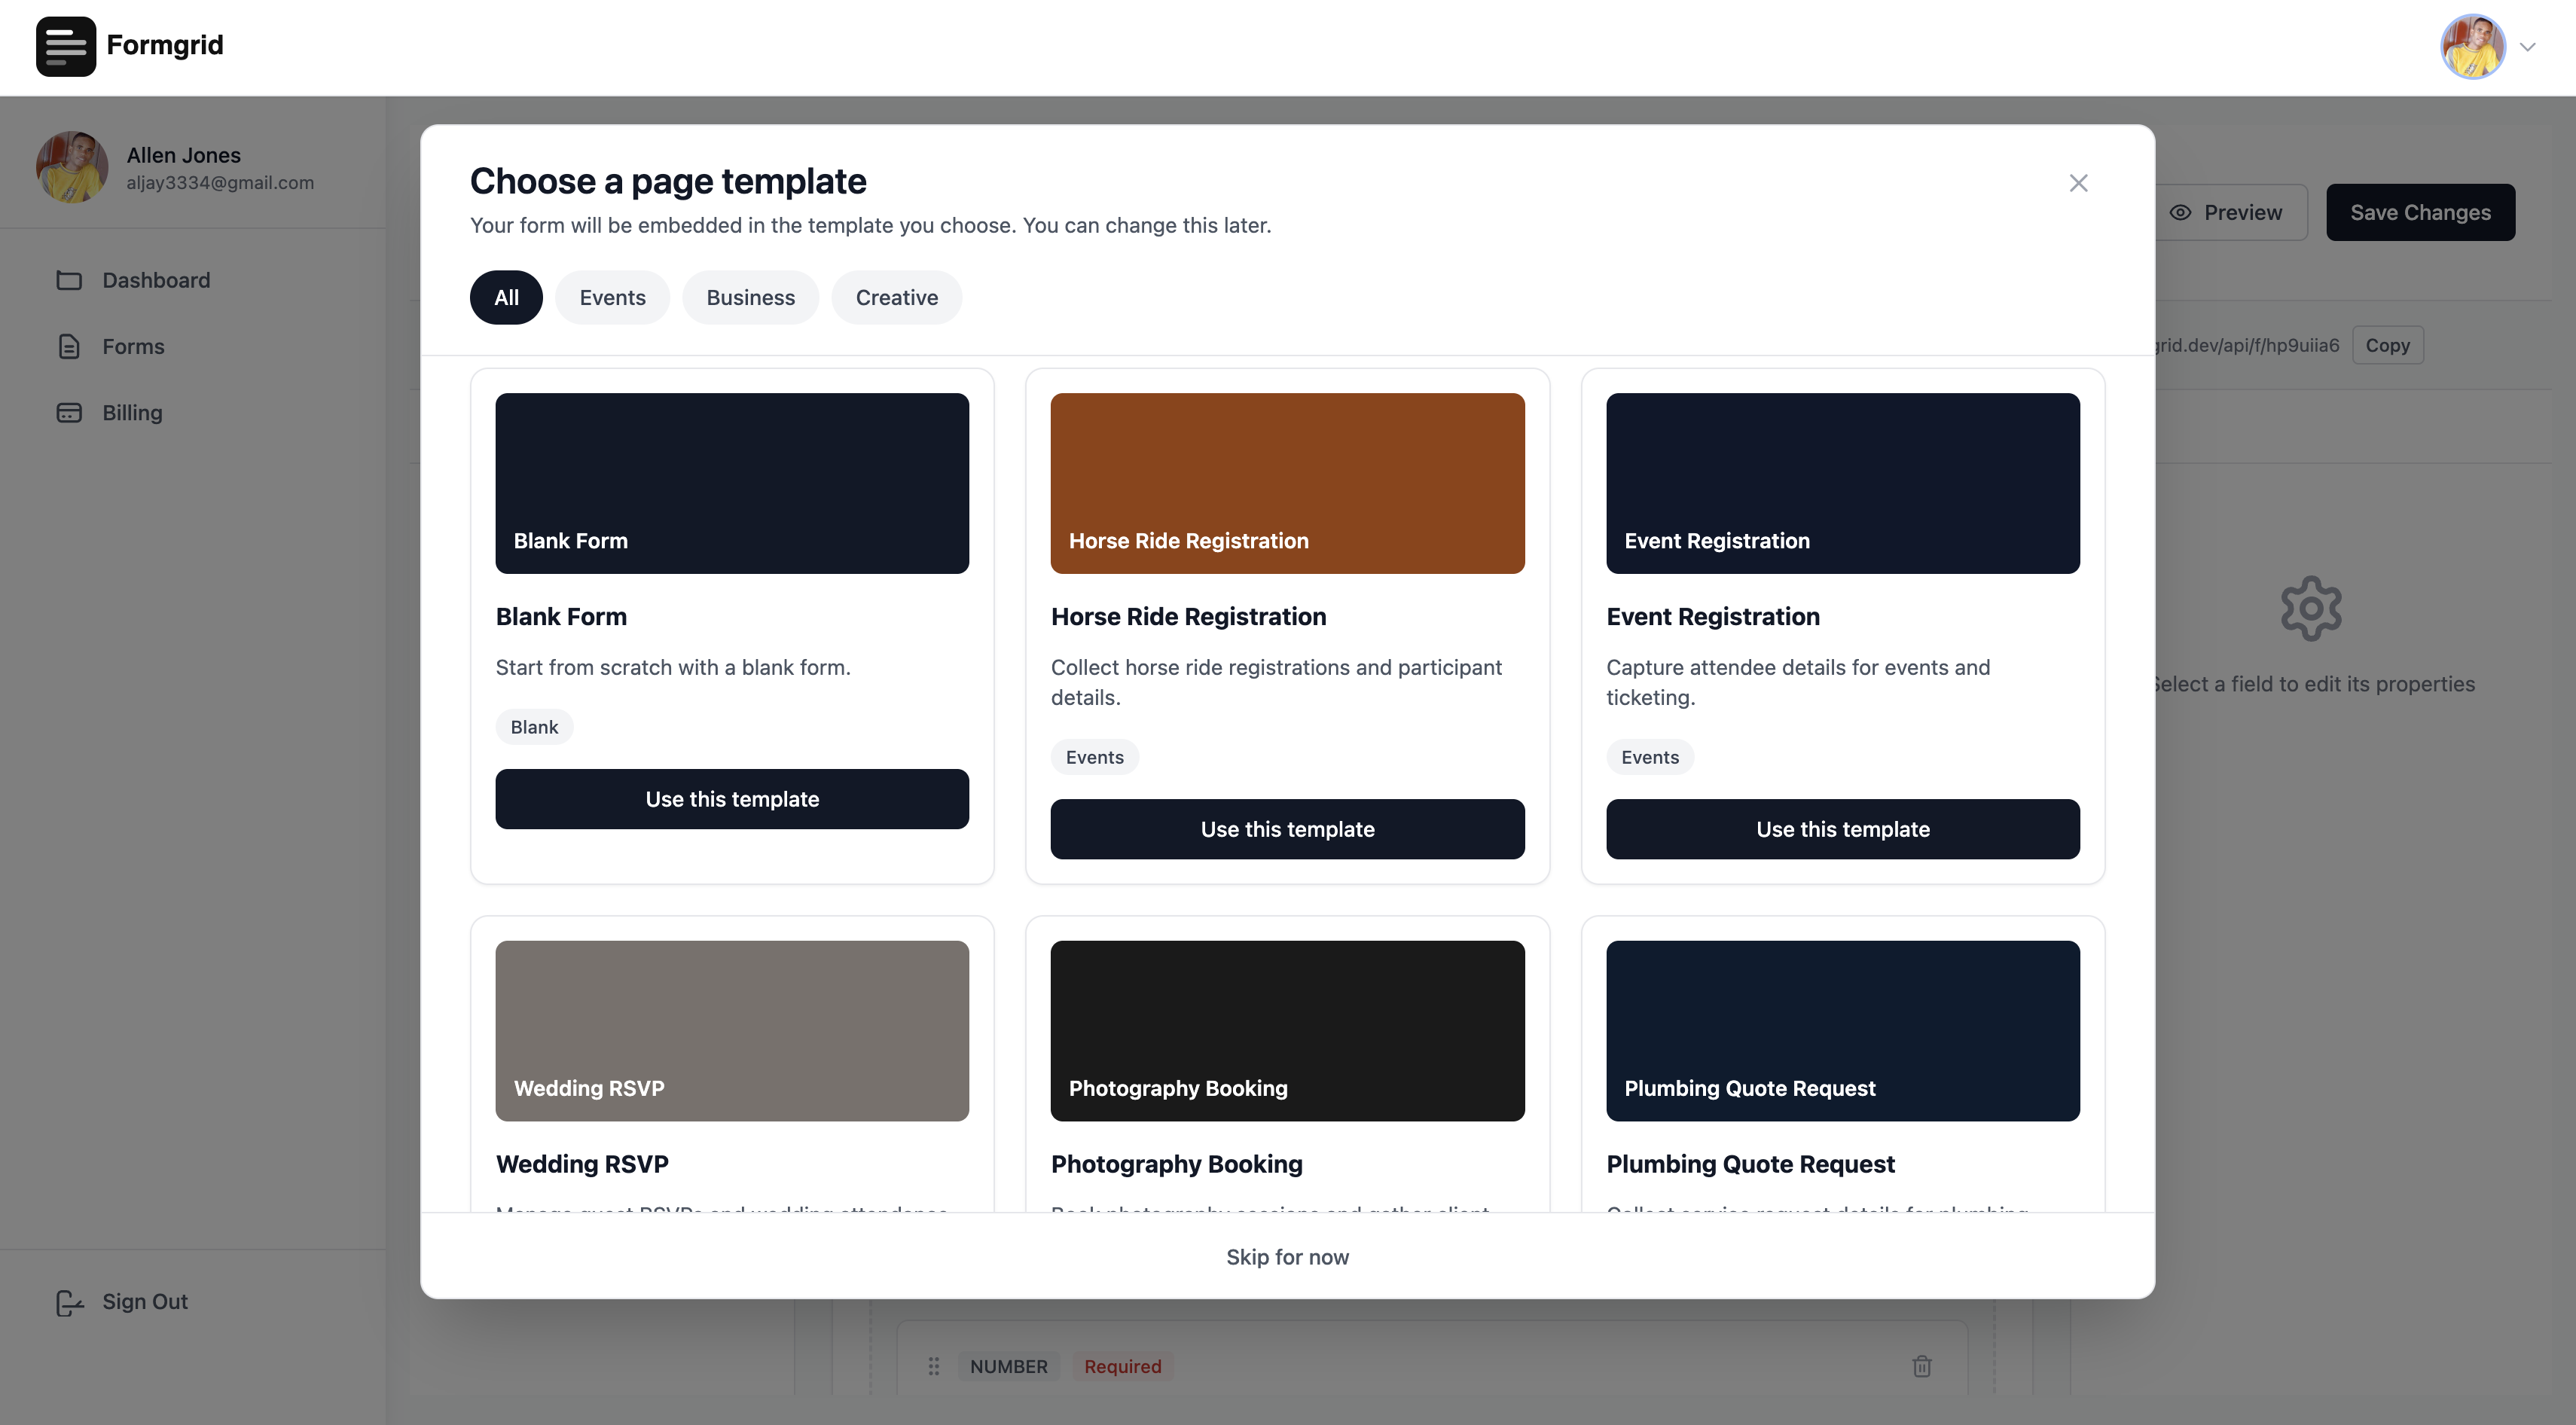Click the Formgrid logo icon

click(66, 46)
